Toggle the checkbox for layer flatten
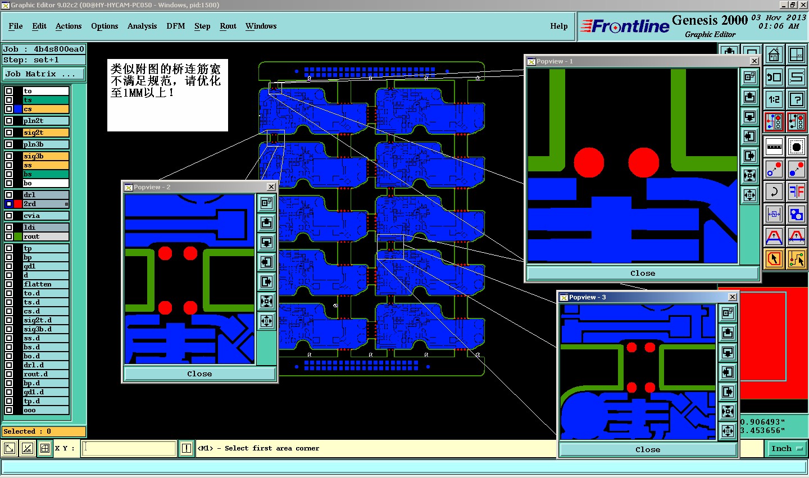 click(9, 284)
